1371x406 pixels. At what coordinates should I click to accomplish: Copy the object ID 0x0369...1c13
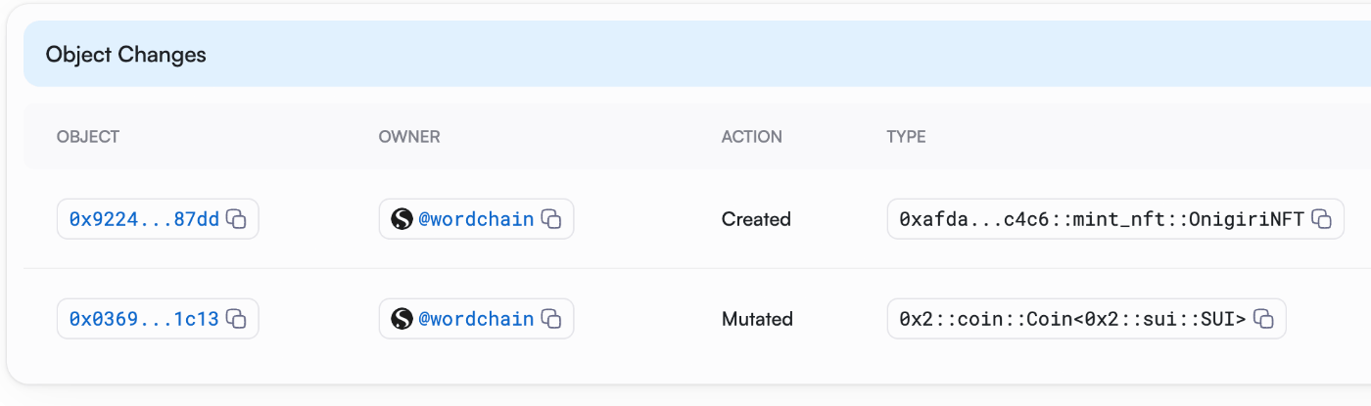click(x=236, y=319)
